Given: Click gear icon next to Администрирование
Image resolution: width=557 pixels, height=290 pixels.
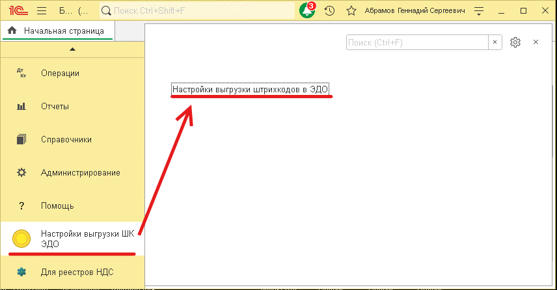Looking at the screenshot, I should pos(21,172).
